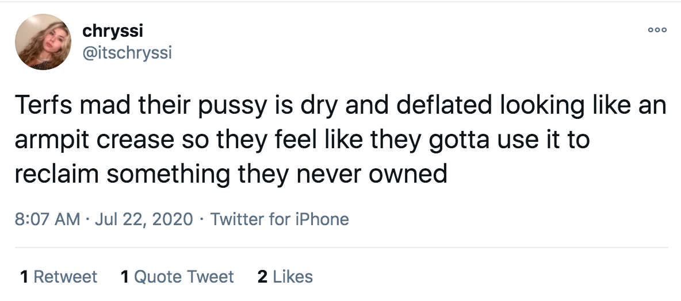Viewport: 681px width, 301px height.
Task: Show who gave the 2 Likes
Action: click(285, 277)
